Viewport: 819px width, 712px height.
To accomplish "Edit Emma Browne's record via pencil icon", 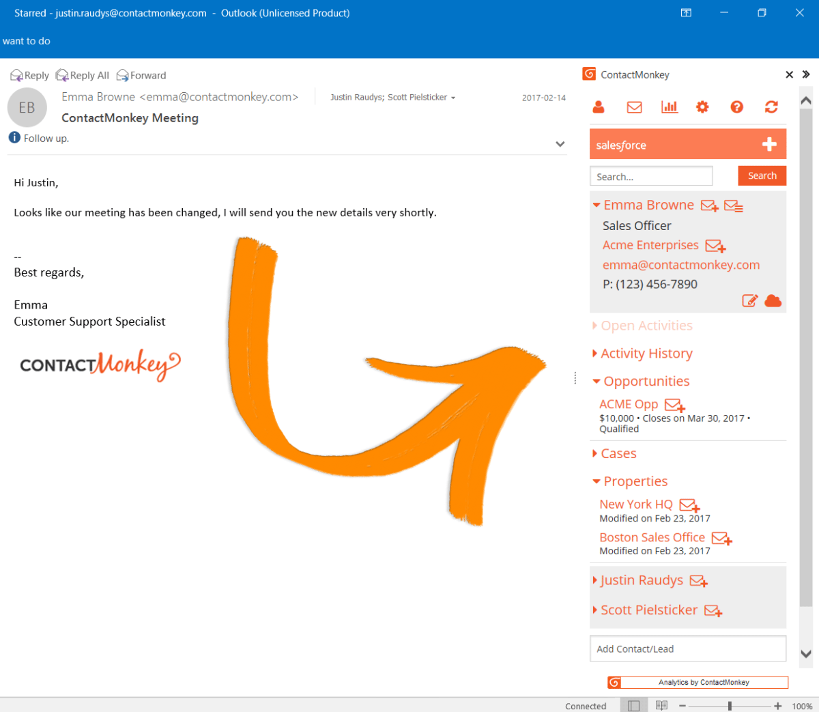I will click(749, 300).
